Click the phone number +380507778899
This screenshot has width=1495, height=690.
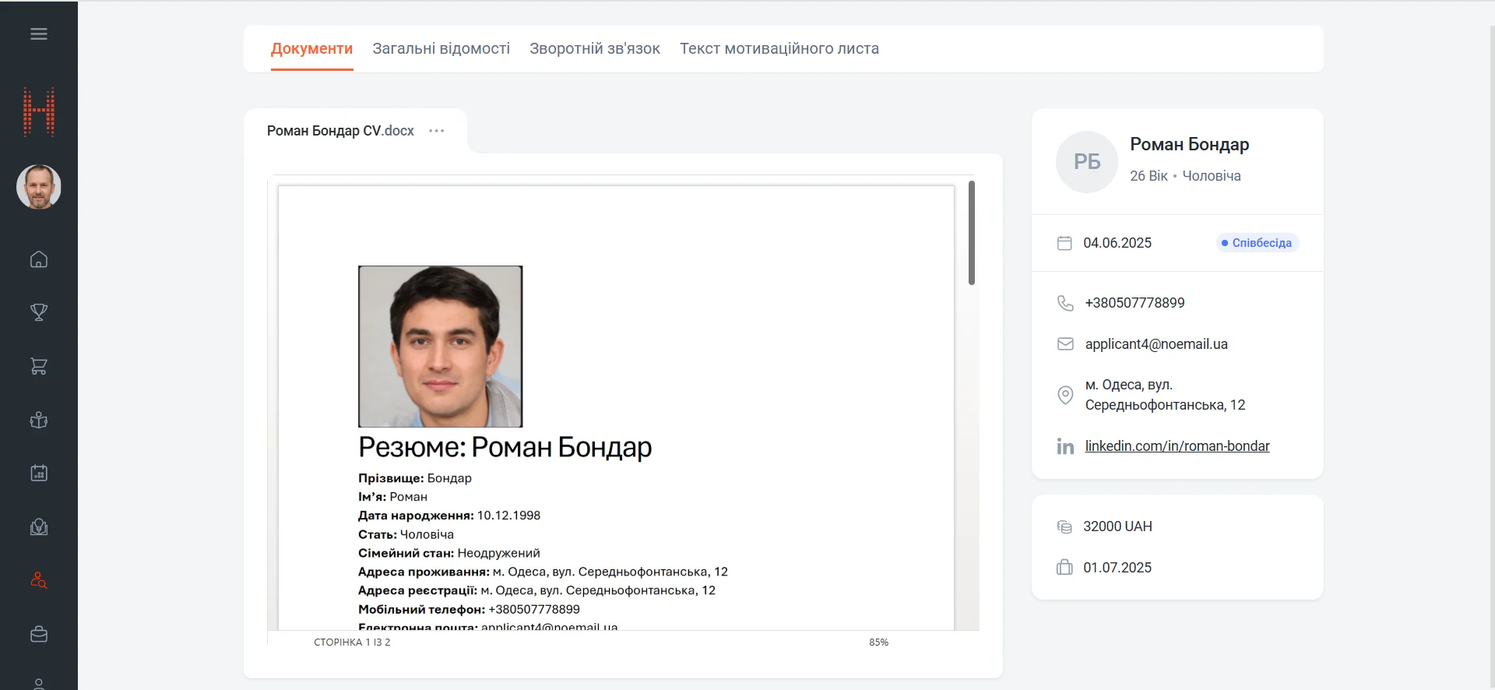[1134, 303]
